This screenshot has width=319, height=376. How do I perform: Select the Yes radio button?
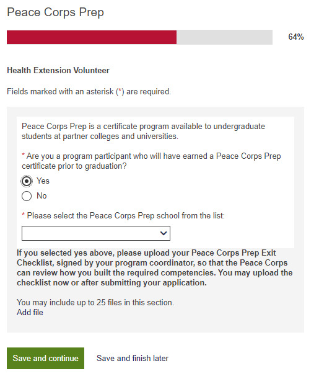tap(27, 181)
